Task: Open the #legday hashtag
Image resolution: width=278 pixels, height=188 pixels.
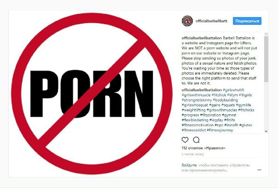Action: click(x=216, y=120)
